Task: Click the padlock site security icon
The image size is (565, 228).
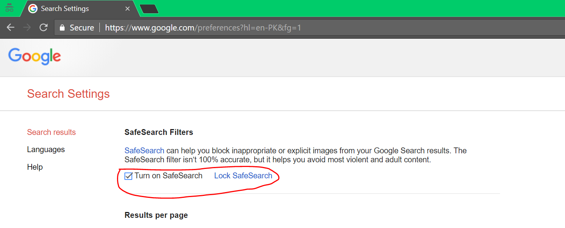Action: (62, 28)
